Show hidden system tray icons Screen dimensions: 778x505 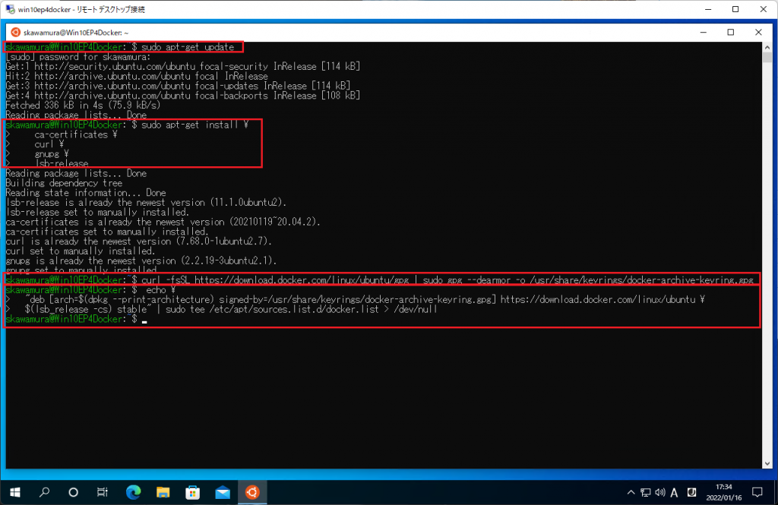[x=631, y=493]
